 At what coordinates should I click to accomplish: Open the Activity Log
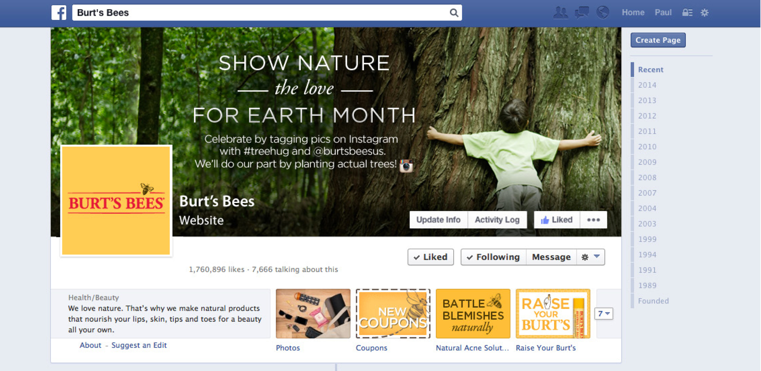click(497, 220)
